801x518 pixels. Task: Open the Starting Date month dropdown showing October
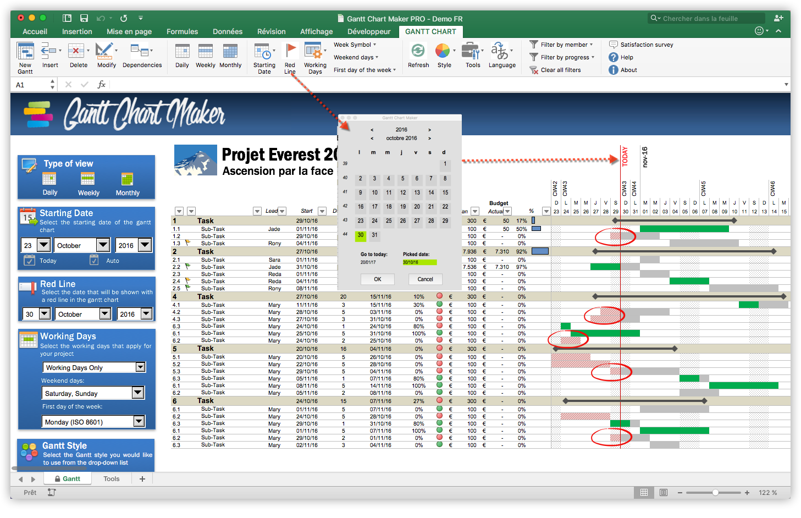coord(103,245)
